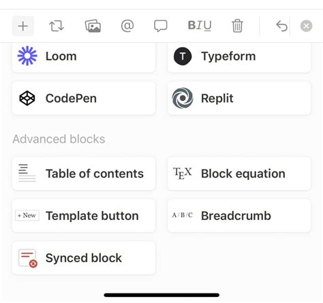Insert a Breadcrumb block
The width and height of the screenshot is (323, 303).
point(239,216)
